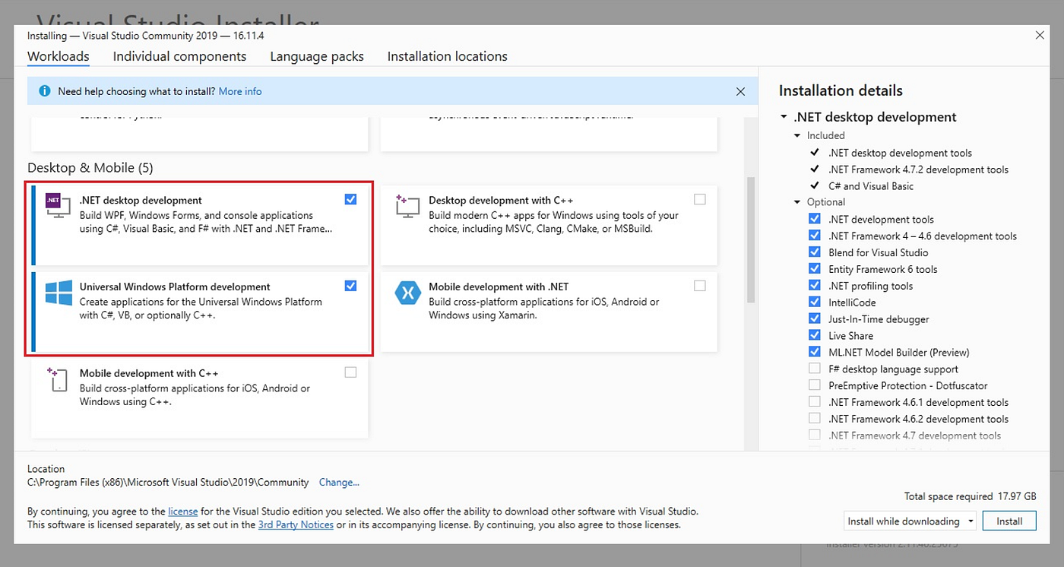This screenshot has width=1064, height=567.
Task: Open the license link
Action: (183, 512)
